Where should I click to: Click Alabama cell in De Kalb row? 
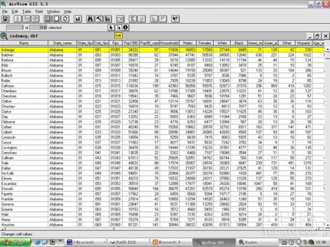(62, 173)
